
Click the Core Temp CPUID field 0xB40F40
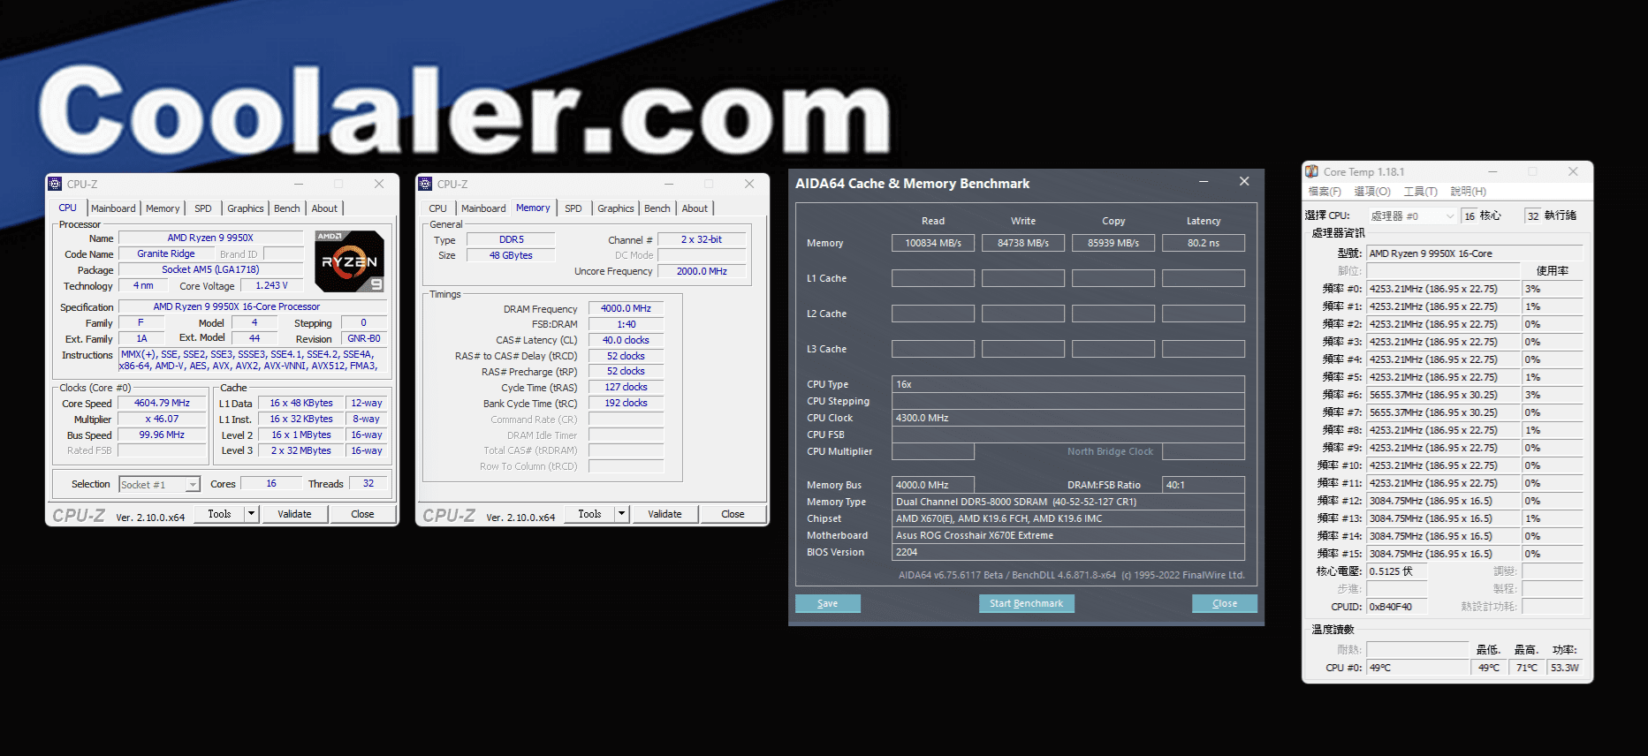point(1396,607)
